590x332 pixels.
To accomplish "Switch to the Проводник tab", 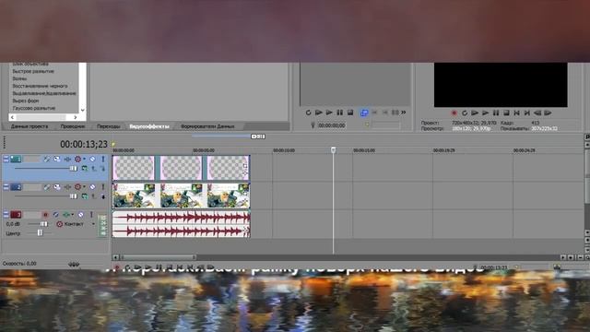I will click(73, 126).
